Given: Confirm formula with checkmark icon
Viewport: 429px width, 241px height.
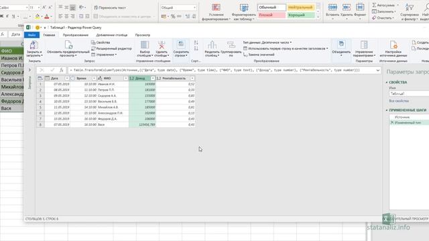Looking at the screenshot, I should tap(52, 70).
